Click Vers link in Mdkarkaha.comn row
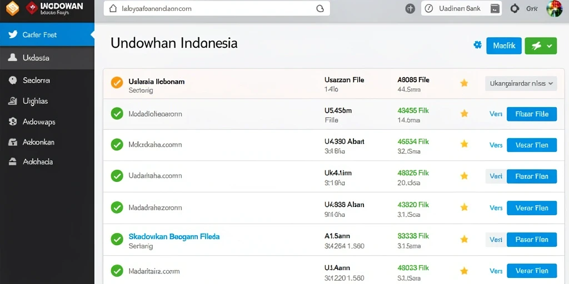The image size is (569, 284). (x=496, y=145)
